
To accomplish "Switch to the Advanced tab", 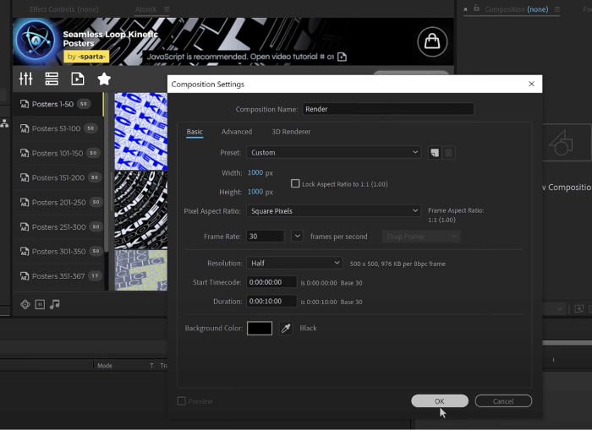I will (x=237, y=132).
